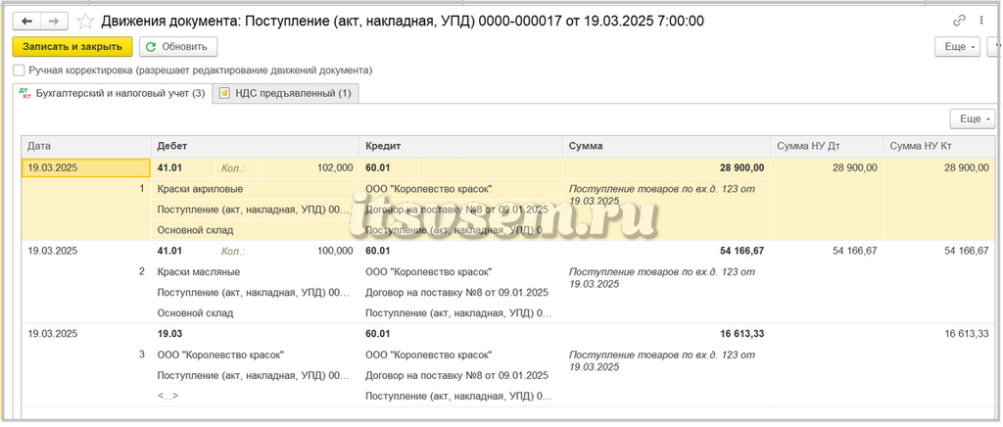Click the <...> placeholder in entry 3
Screen dimensions: 1003x427
coord(167,397)
